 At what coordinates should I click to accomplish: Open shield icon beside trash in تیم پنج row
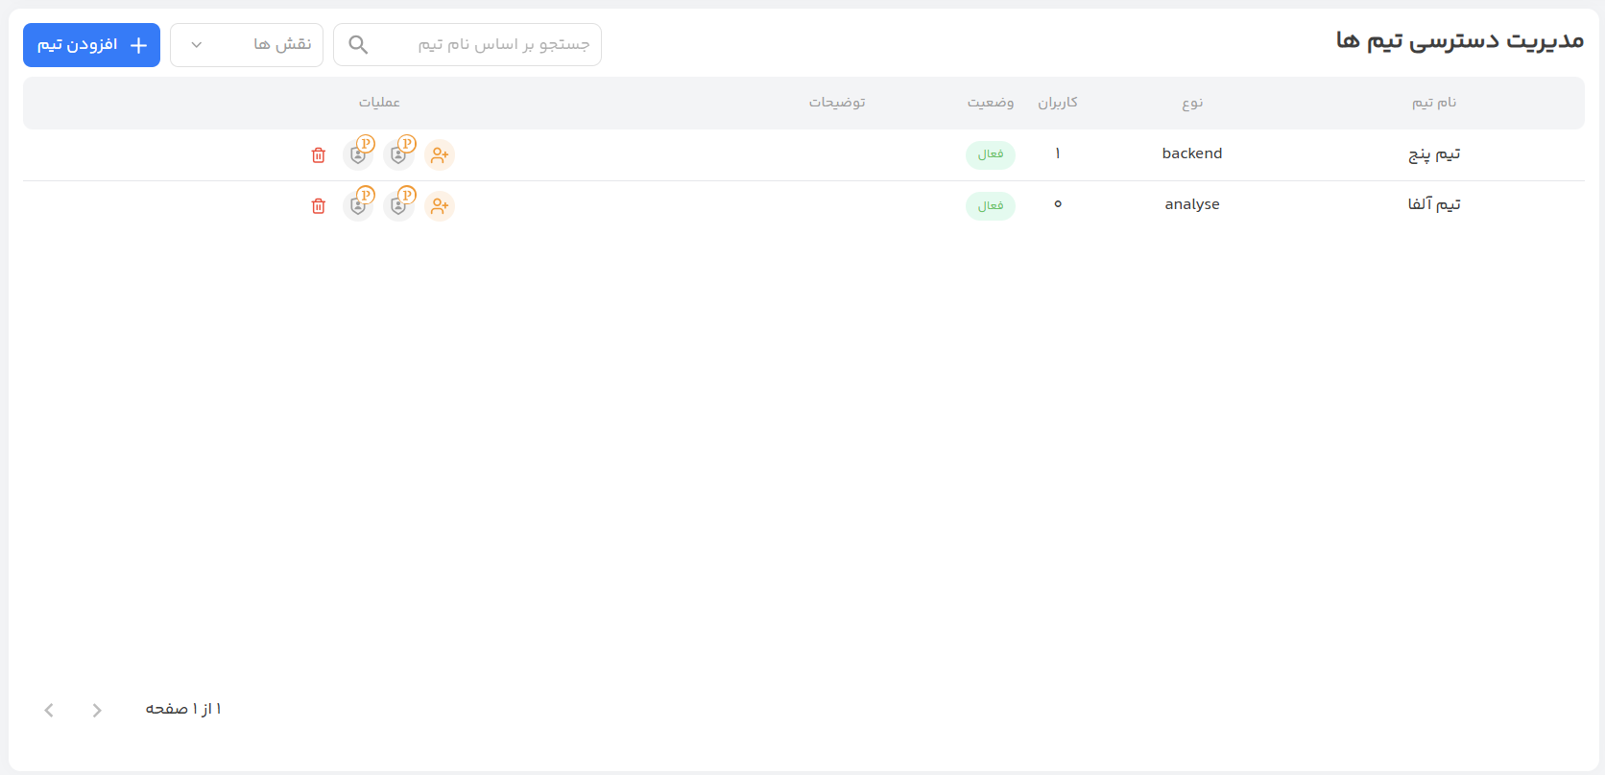click(359, 153)
